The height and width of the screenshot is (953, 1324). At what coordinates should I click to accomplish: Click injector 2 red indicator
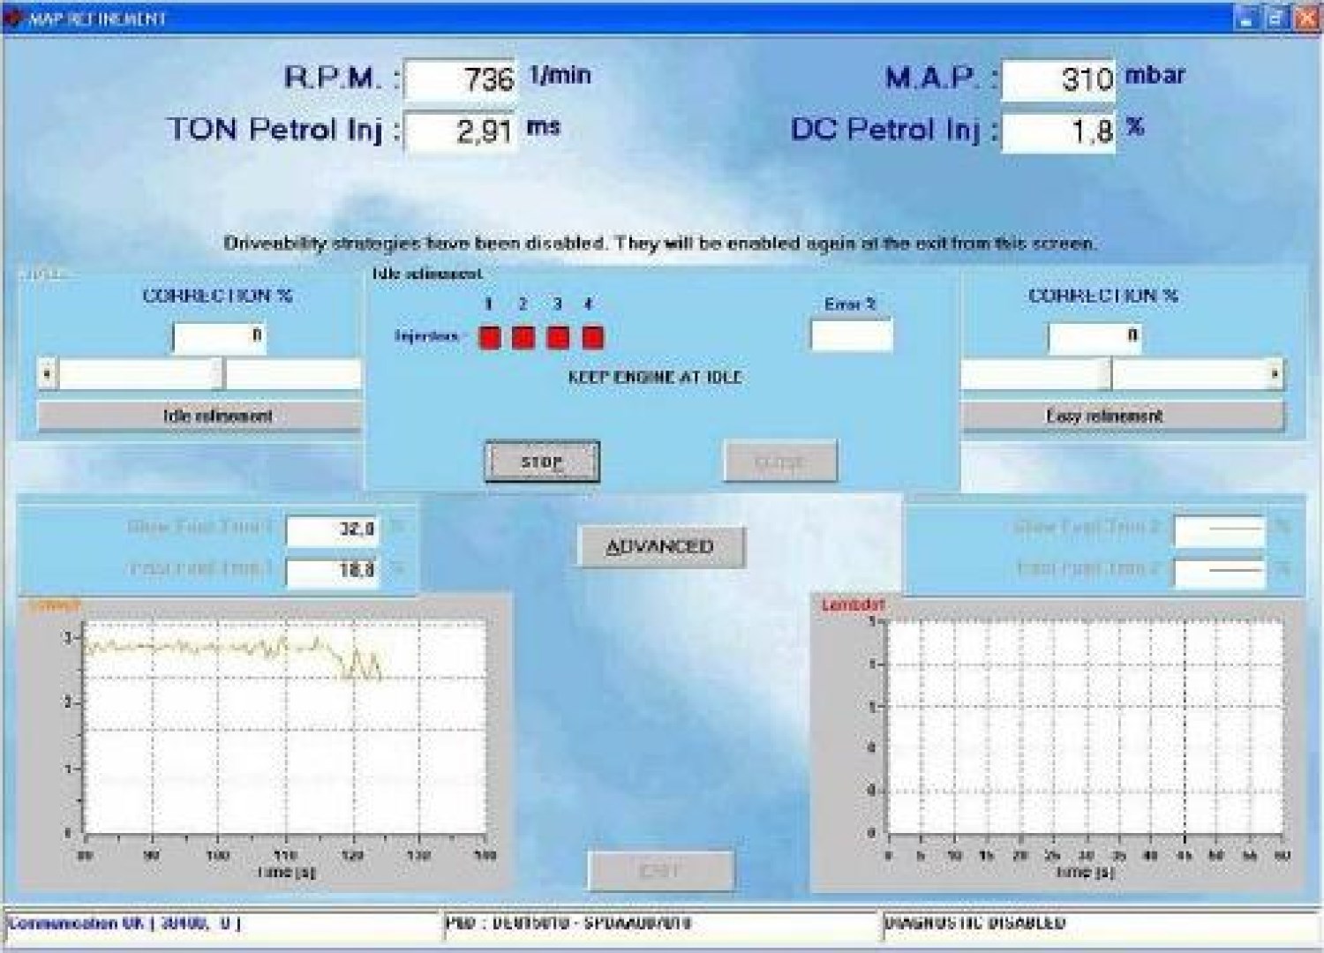(523, 337)
